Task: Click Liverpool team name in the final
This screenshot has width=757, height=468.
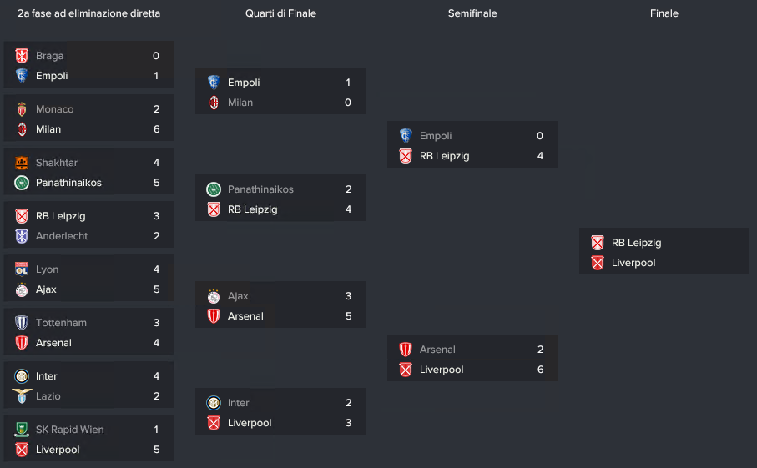Action: point(633,263)
